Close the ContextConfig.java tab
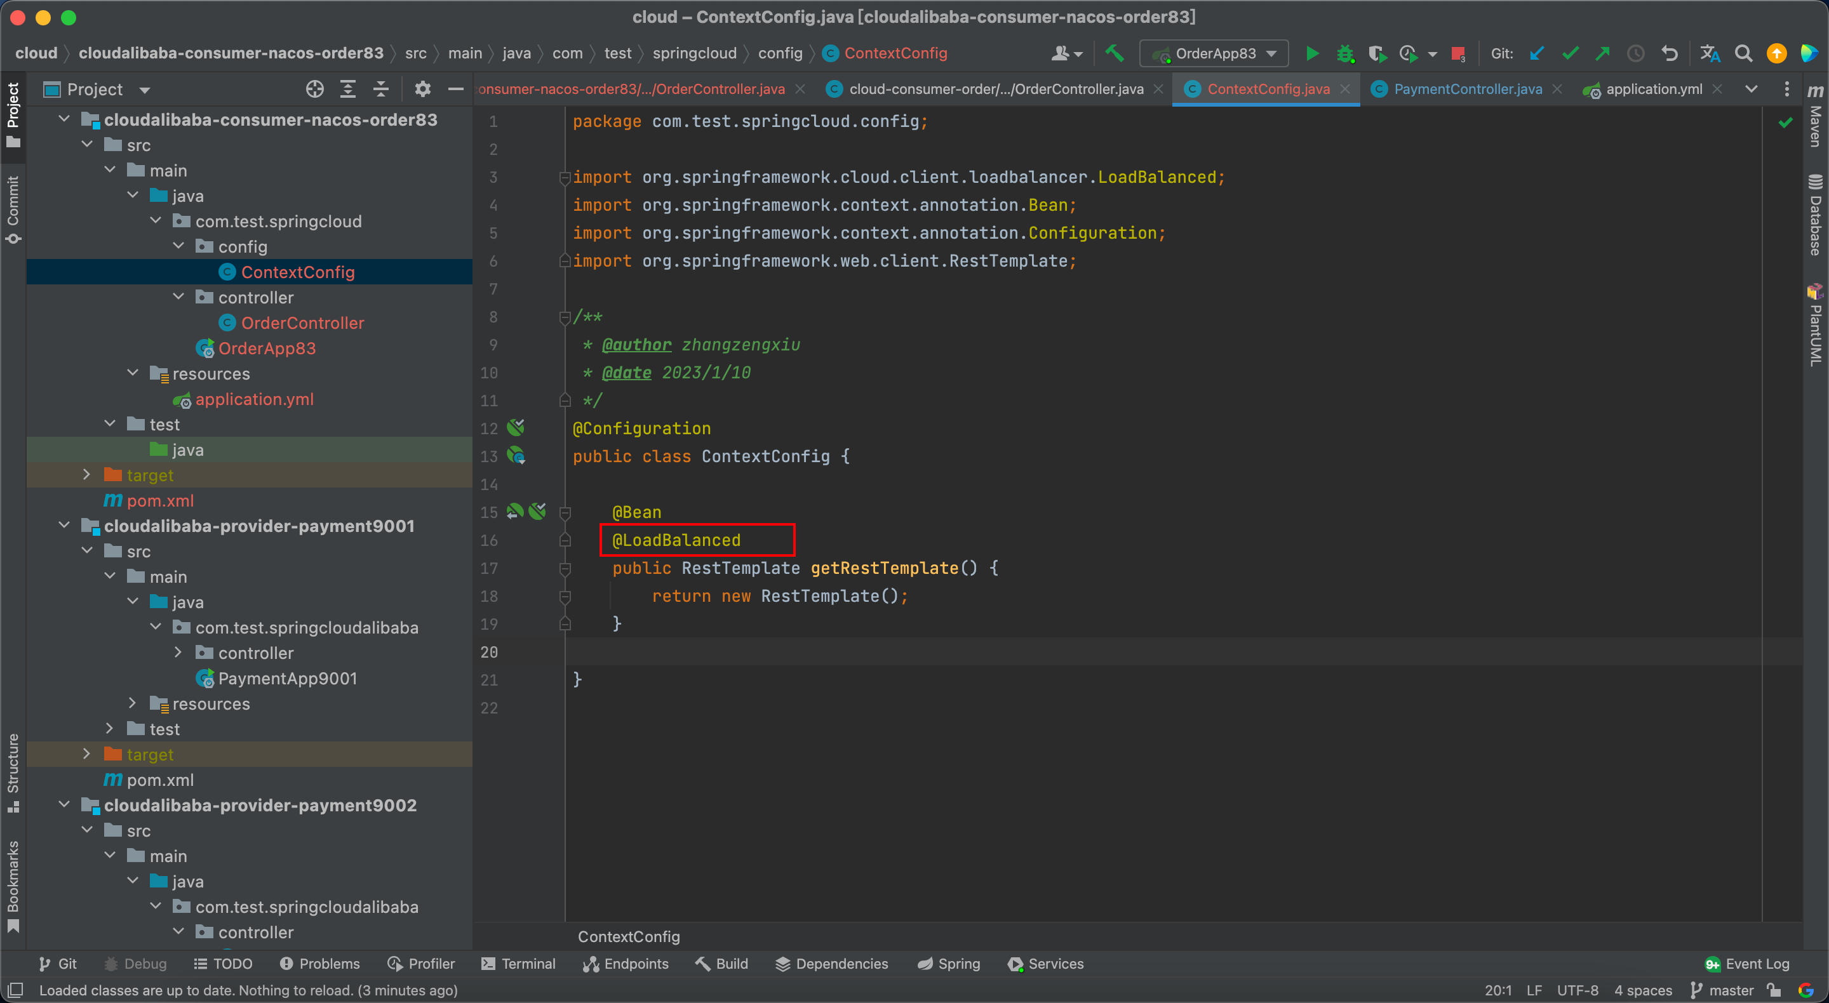The height and width of the screenshot is (1003, 1829). (1345, 89)
